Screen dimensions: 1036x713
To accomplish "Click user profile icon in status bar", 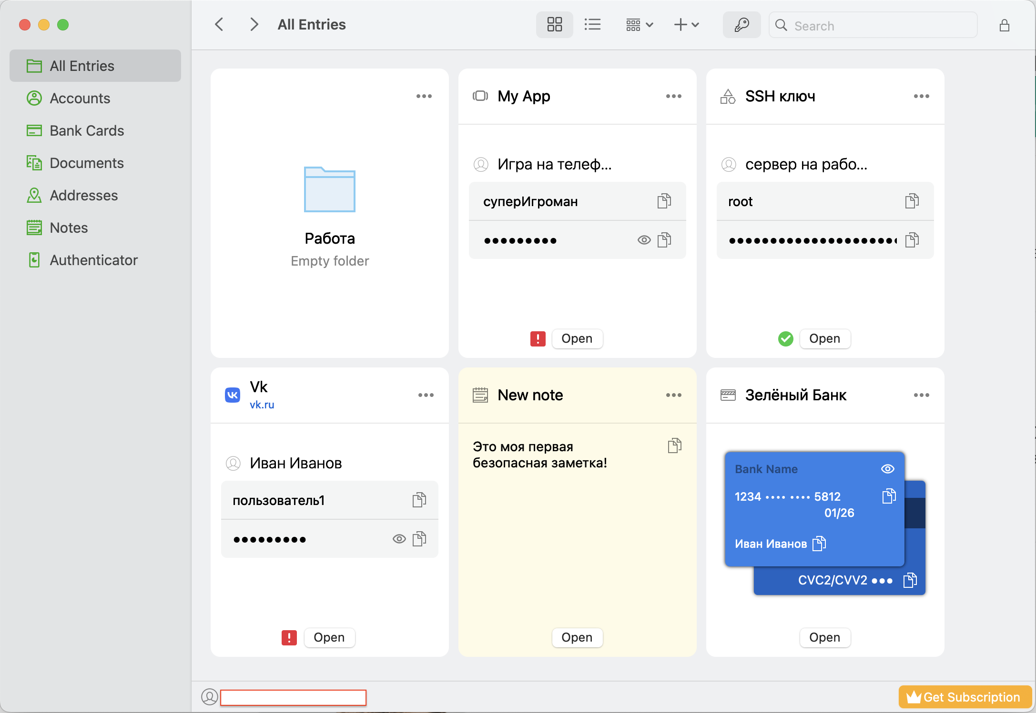I will coord(210,697).
